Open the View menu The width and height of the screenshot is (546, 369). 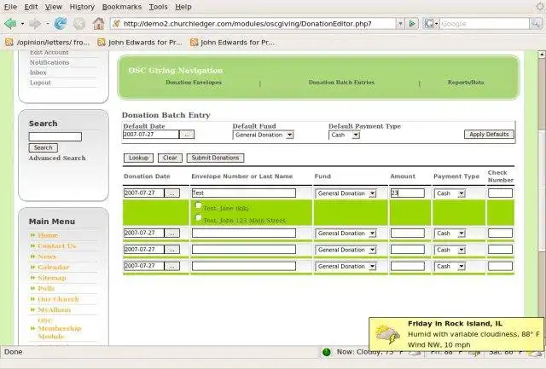[x=54, y=7]
